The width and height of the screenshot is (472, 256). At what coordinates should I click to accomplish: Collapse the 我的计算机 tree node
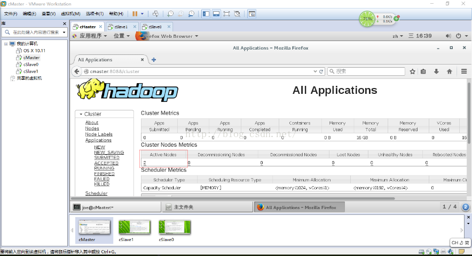pyautogui.click(x=6, y=44)
